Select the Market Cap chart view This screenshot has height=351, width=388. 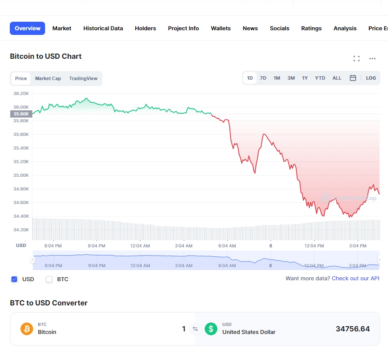48,78
